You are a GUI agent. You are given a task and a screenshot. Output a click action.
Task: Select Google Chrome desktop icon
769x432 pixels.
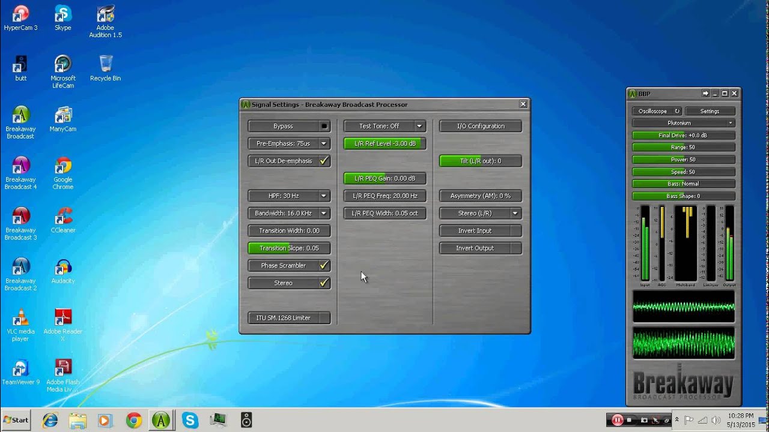pyautogui.click(x=62, y=173)
